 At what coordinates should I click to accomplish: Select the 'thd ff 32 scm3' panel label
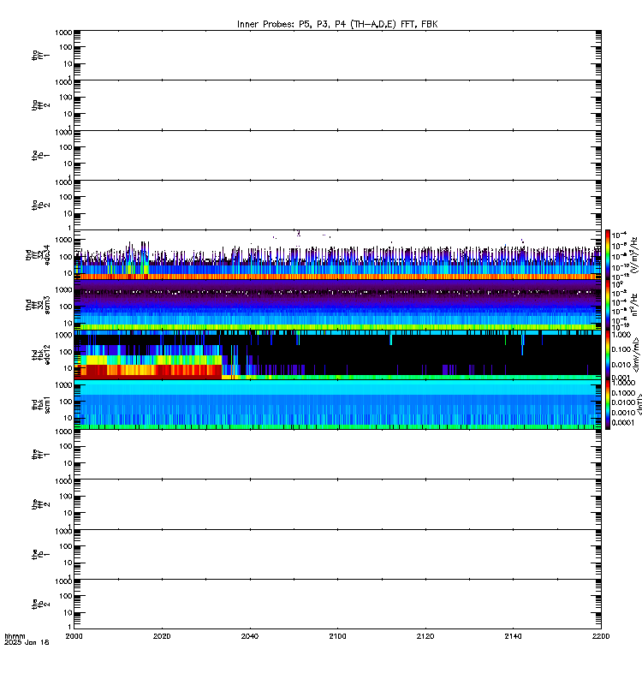38,305
